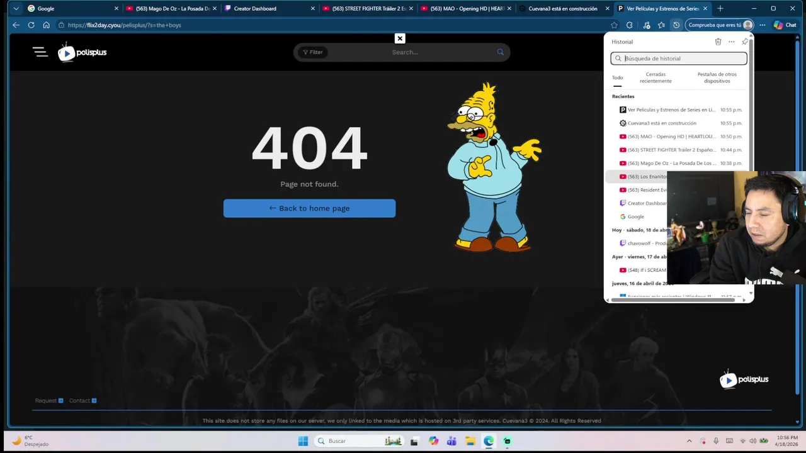Pin the Historial panel

coord(744,42)
